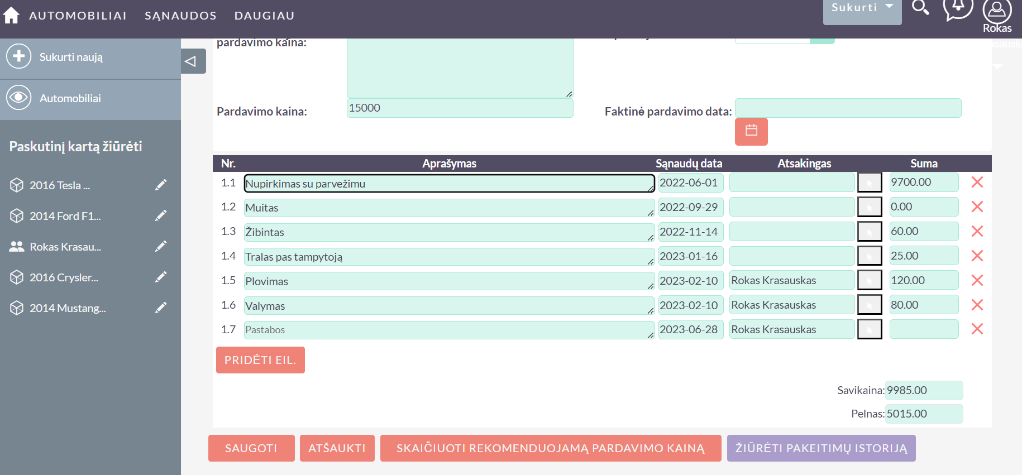1022x475 pixels.
Task: Open calendar picker for Faktinė pardavimo data
Action: coord(751,131)
